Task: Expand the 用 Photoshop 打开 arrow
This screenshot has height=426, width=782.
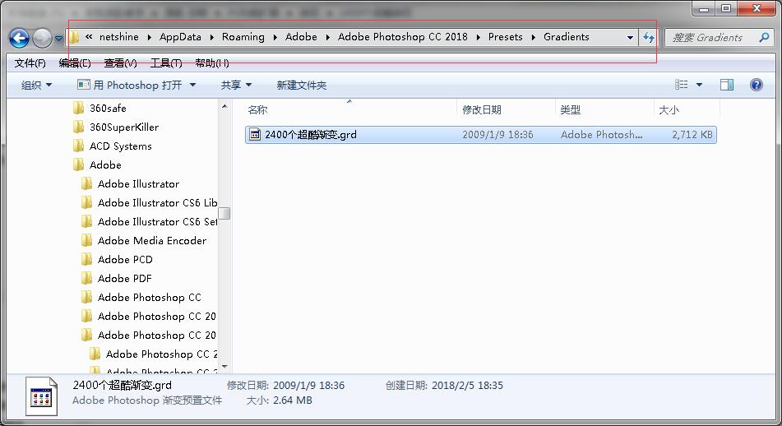Action: point(192,86)
